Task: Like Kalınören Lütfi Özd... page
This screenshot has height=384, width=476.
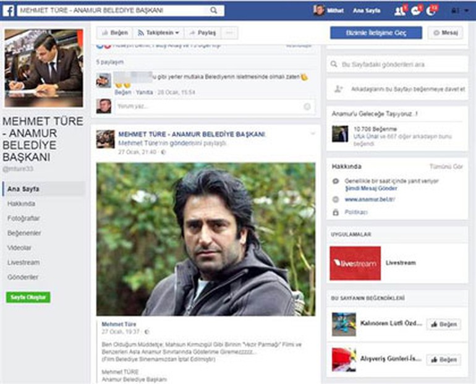Action: [443, 324]
